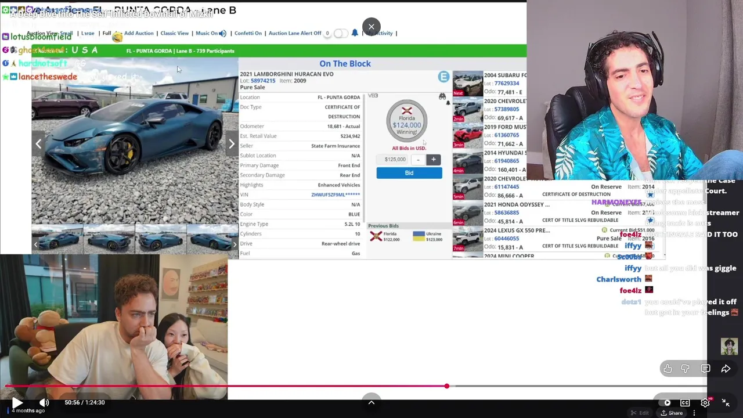Open the player settings gear
The width and height of the screenshot is (743, 418).
705,402
